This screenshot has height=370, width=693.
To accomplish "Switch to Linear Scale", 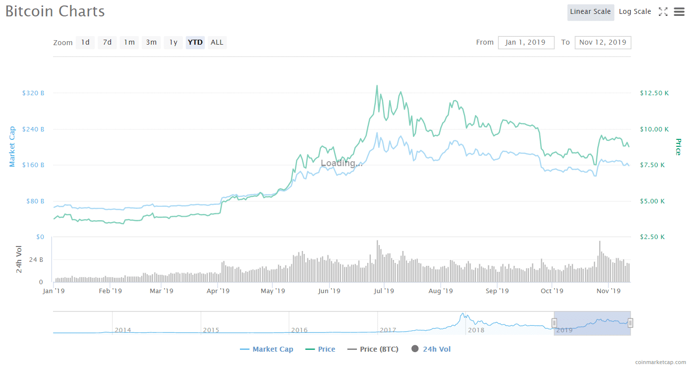I will click(590, 12).
